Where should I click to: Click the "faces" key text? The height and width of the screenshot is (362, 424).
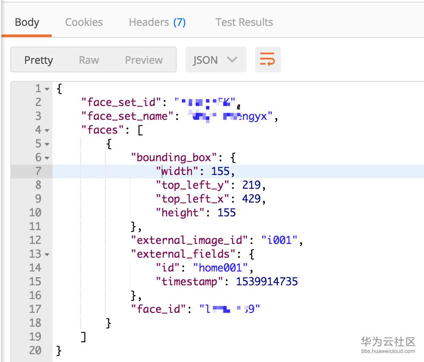103,130
